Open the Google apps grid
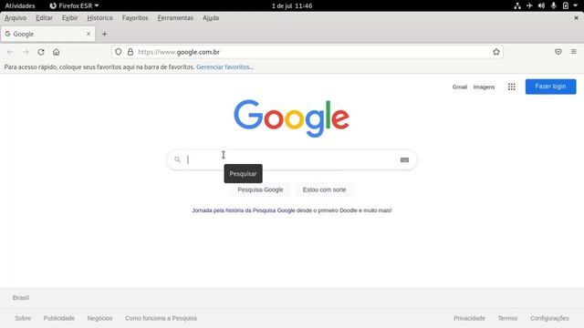 [x=512, y=87]
